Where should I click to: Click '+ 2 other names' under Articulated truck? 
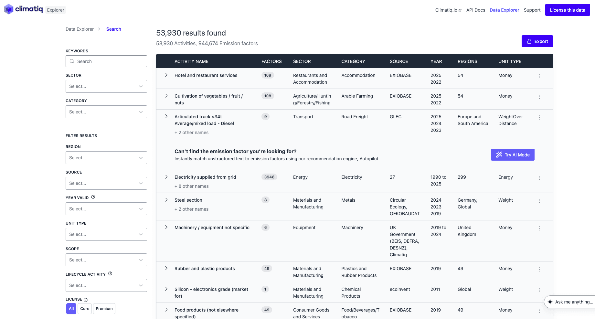(191, 133)
